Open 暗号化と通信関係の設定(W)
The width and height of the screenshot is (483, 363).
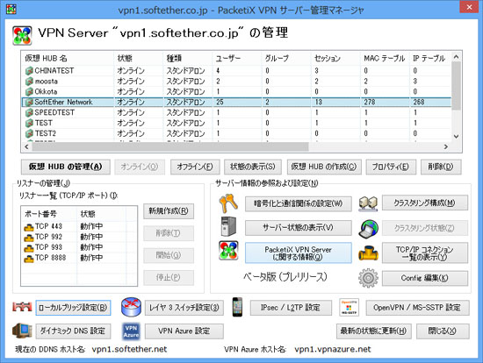point(299,203)
